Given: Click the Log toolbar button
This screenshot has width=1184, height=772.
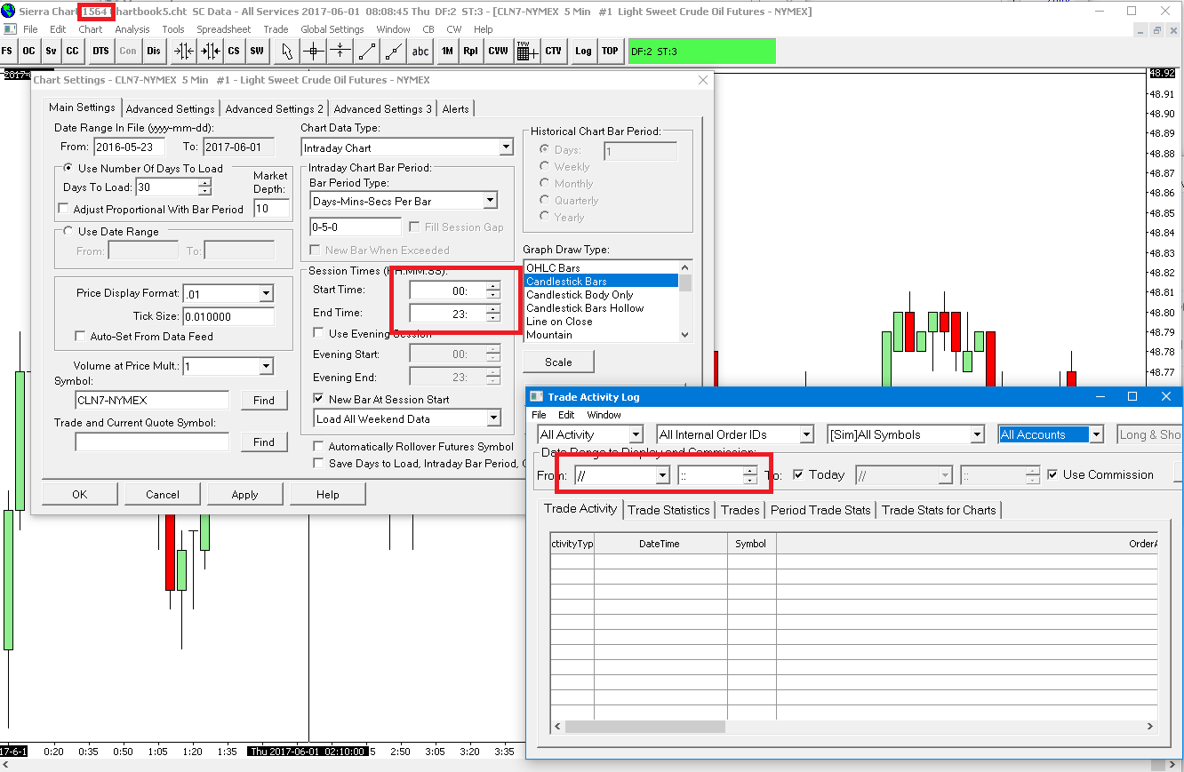Looking at the screenshot, I should [583, 51].
